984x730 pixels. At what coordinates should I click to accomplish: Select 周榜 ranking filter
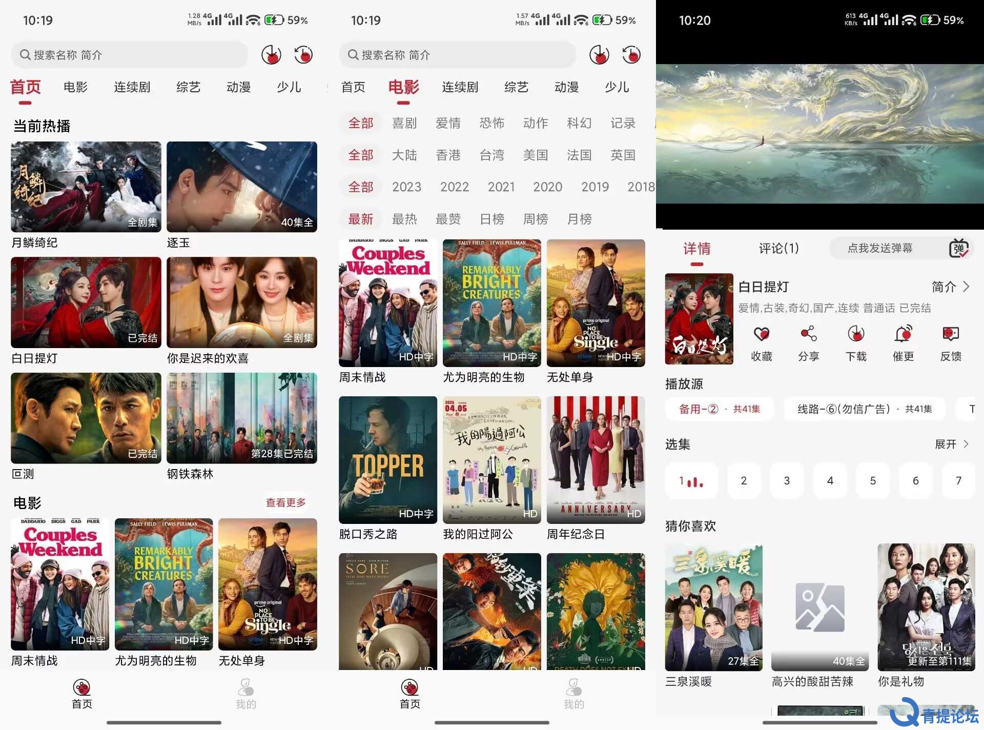coord(536,219)
